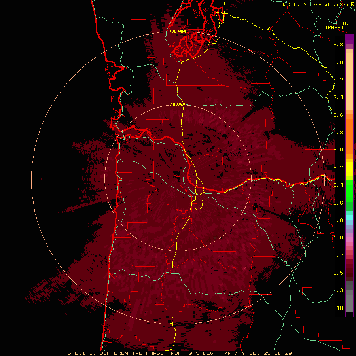Click the 3.4 legend value
The width and height of the screenshot is (356, 356).
tap(338, 185)
